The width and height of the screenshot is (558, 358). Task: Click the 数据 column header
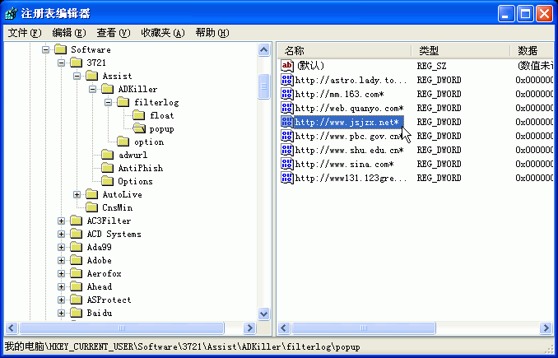tap(532, 50)
